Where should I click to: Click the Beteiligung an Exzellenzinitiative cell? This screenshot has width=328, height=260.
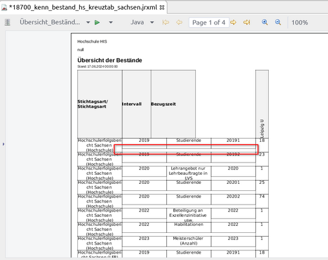coord(188,215)
